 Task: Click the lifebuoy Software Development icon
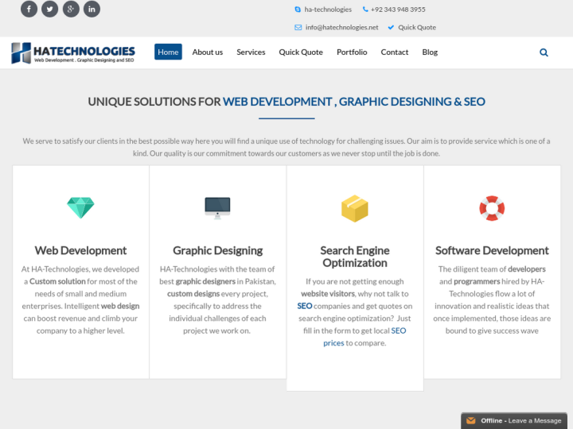(492, 208)
